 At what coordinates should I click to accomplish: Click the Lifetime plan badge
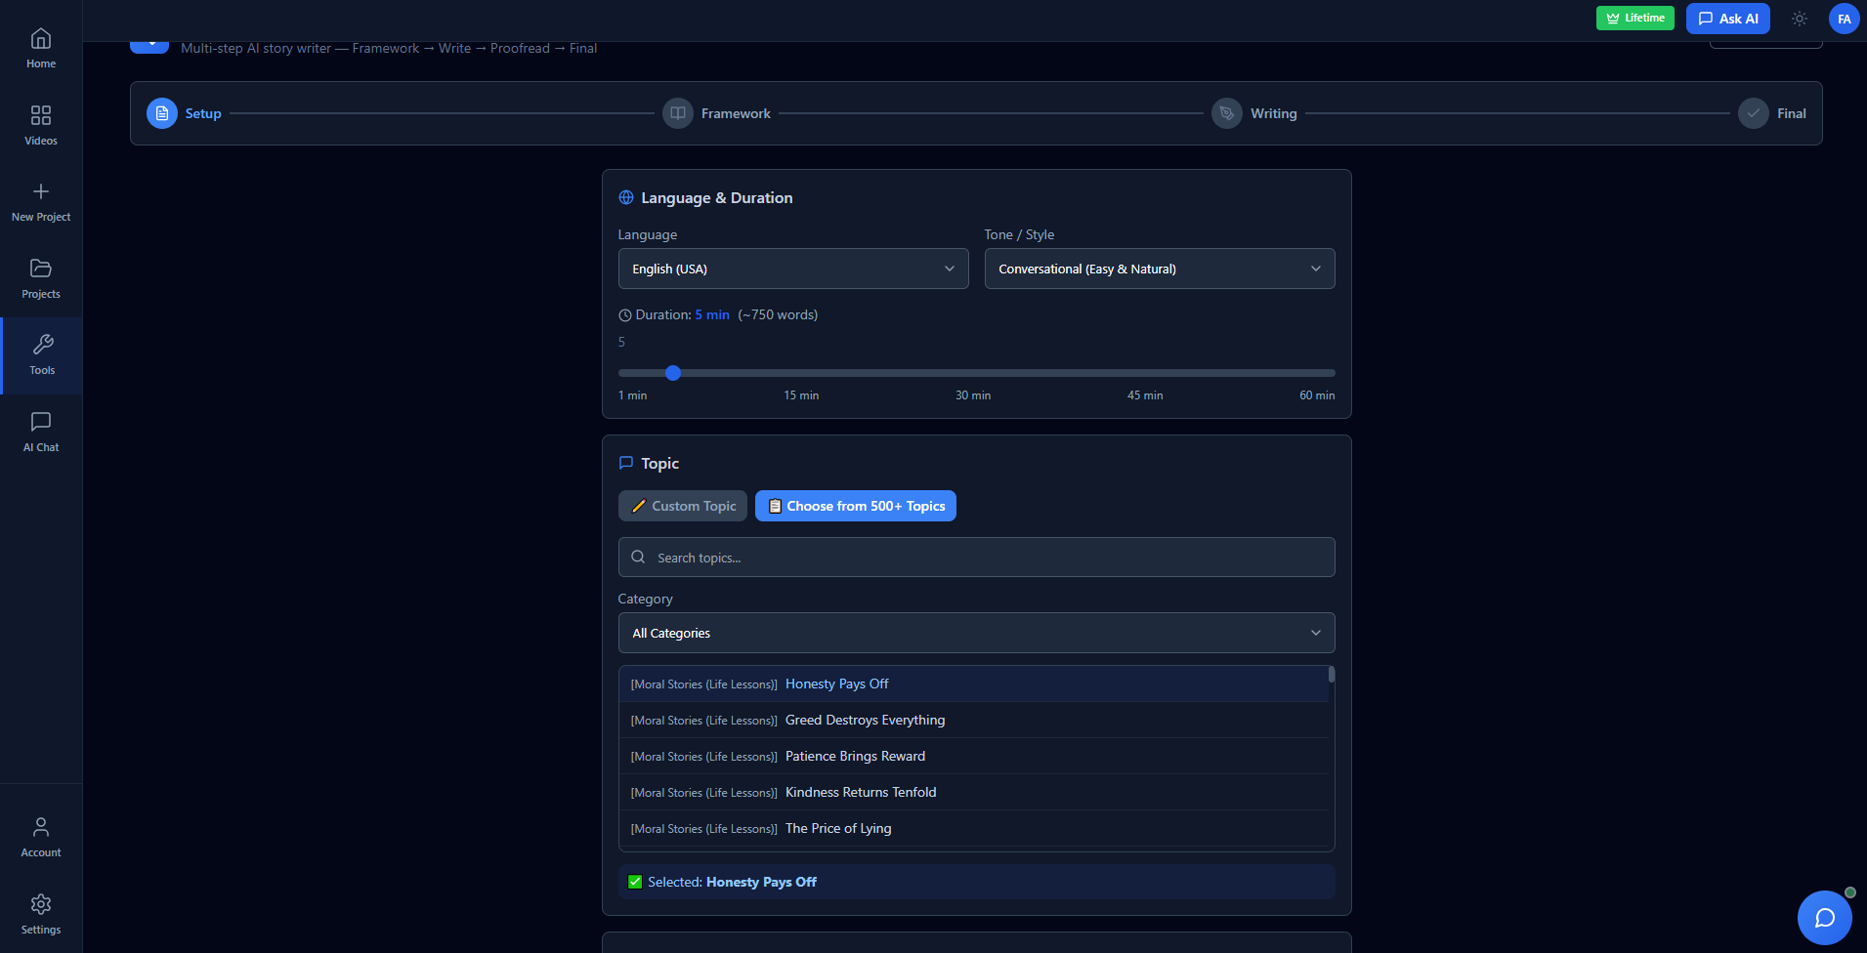click(x=1634, y=18)
